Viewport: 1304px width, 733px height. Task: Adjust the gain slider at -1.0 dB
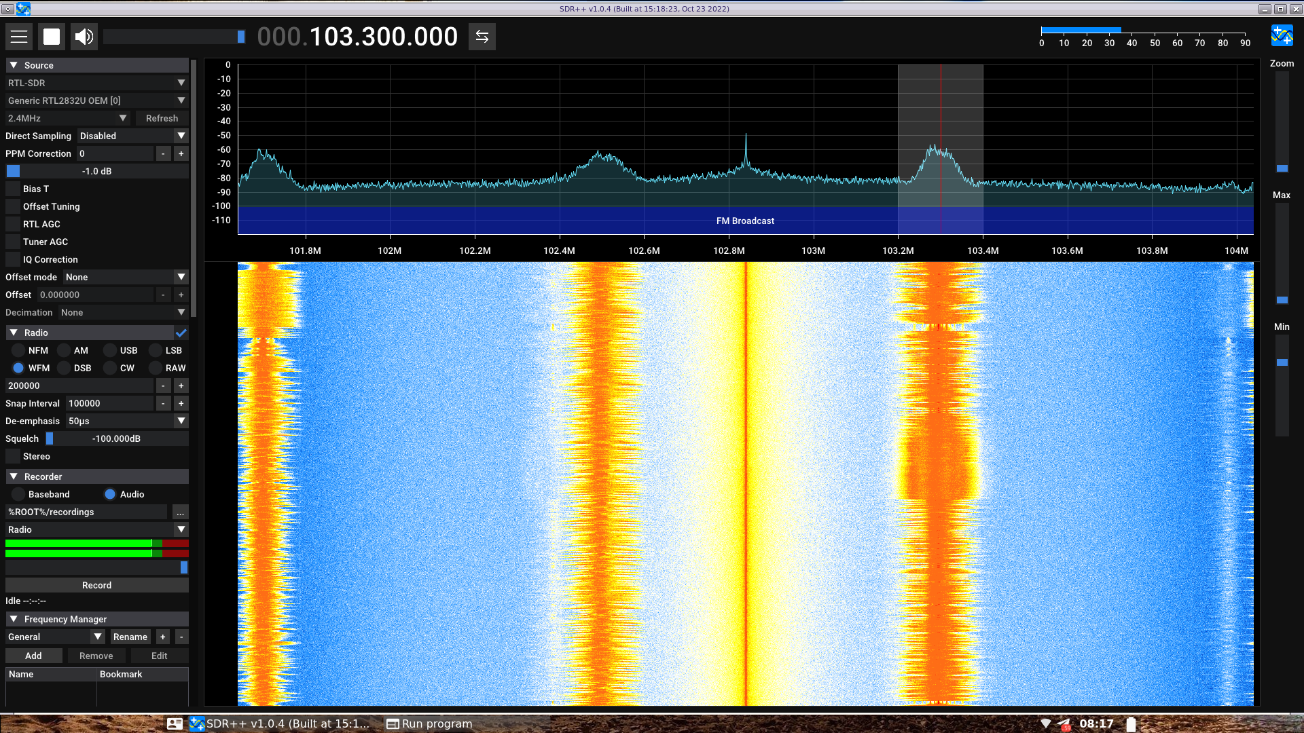pos(97,172)
